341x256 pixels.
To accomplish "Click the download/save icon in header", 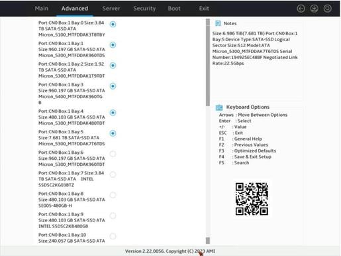I will tap(314, 9).
